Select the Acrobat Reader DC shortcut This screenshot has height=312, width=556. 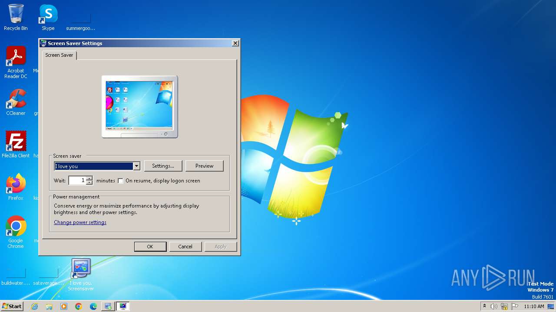(x=16, y=62)
